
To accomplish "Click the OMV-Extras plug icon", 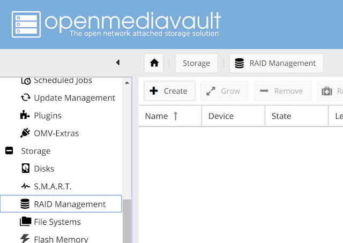I will (25, 133).
